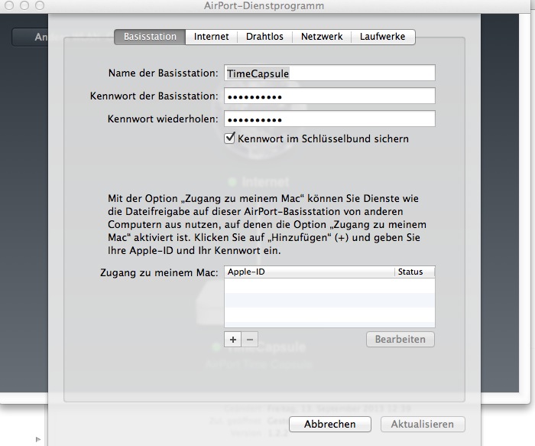Click the Name der Basisstation field

(x=329, y=73)
